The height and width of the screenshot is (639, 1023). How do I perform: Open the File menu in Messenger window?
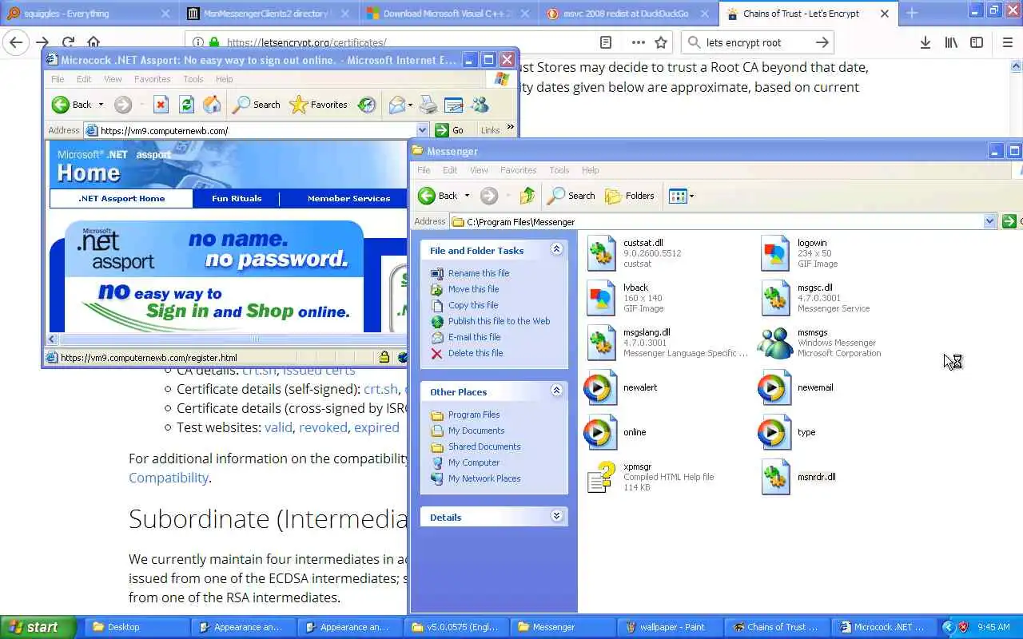[424, 170]
